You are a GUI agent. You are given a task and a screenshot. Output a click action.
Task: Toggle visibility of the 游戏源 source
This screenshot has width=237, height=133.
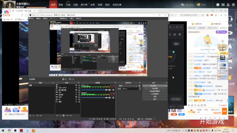coord(76,95)
